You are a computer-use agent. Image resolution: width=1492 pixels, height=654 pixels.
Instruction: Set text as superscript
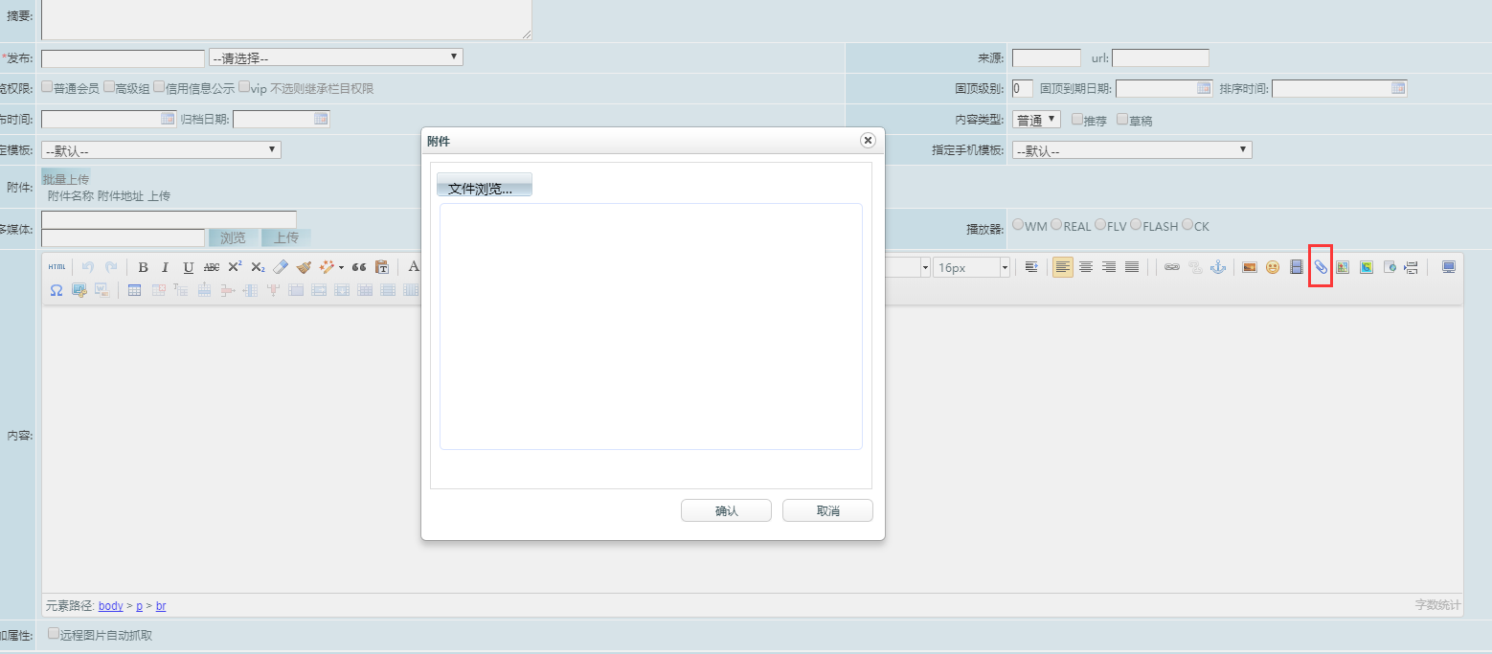pyautogui.click(x=235, y=267)
